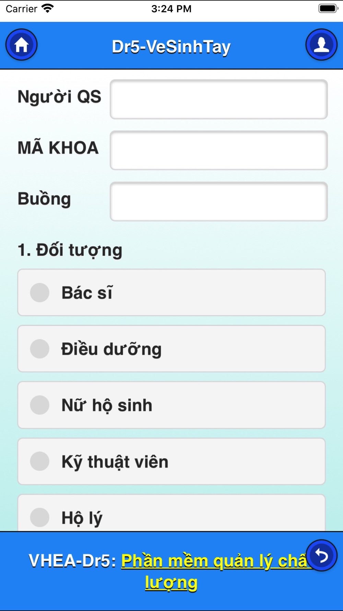Image resolution: width=343 pixels, height=611 pixels.
Task: Tap the clock time in status bar
Action: click(171, 9)
